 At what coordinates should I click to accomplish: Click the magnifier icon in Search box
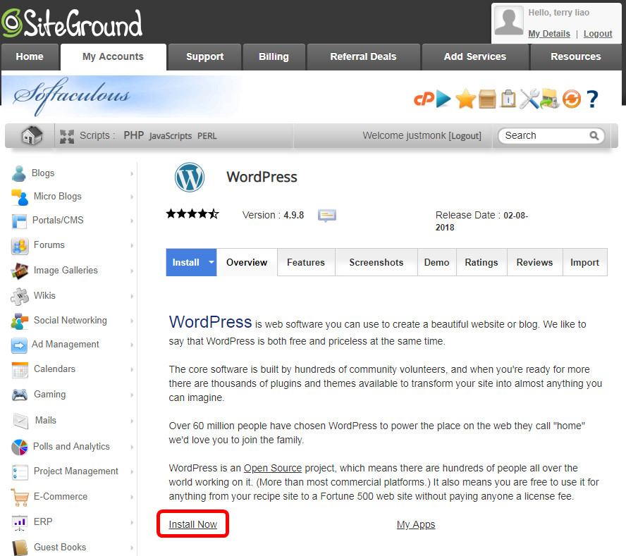(x=594, y=136)
